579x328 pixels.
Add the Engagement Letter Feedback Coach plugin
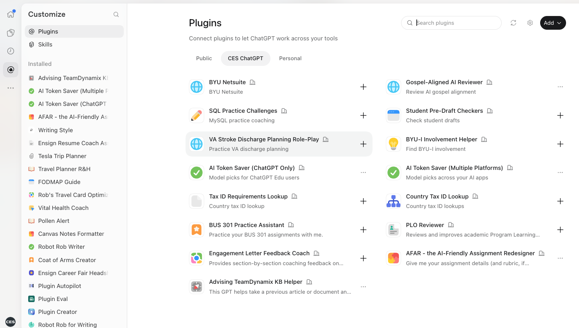click(363, 258)
